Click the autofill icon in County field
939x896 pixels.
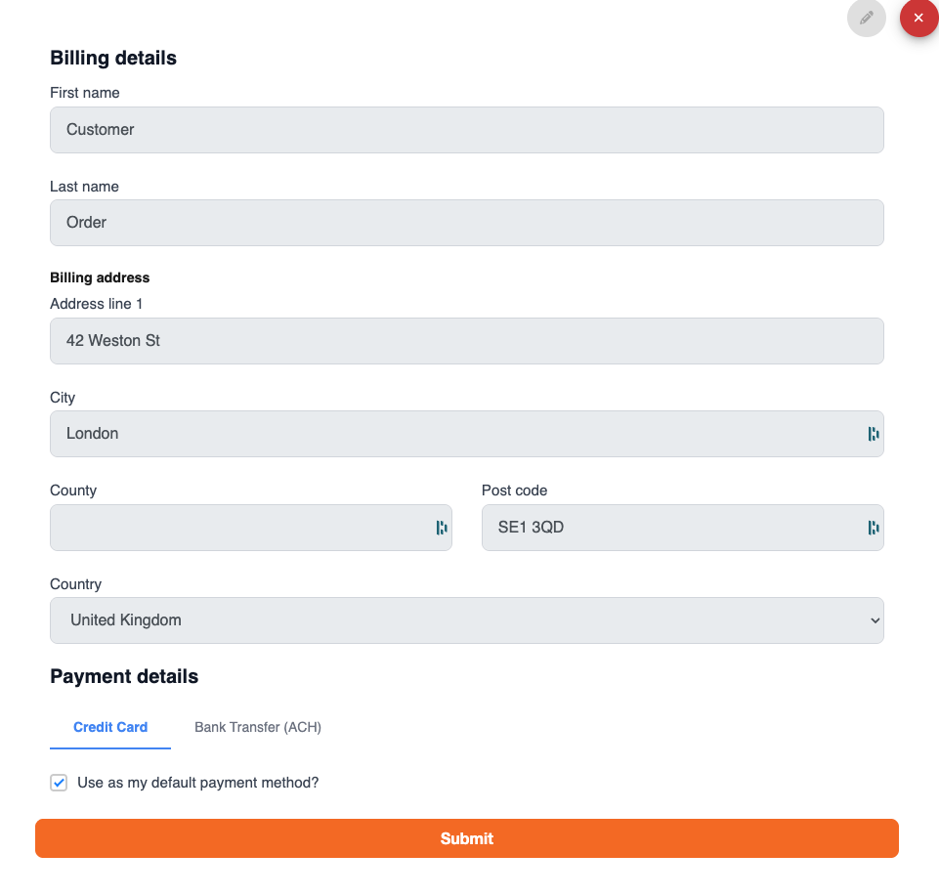tap(442, 528)
